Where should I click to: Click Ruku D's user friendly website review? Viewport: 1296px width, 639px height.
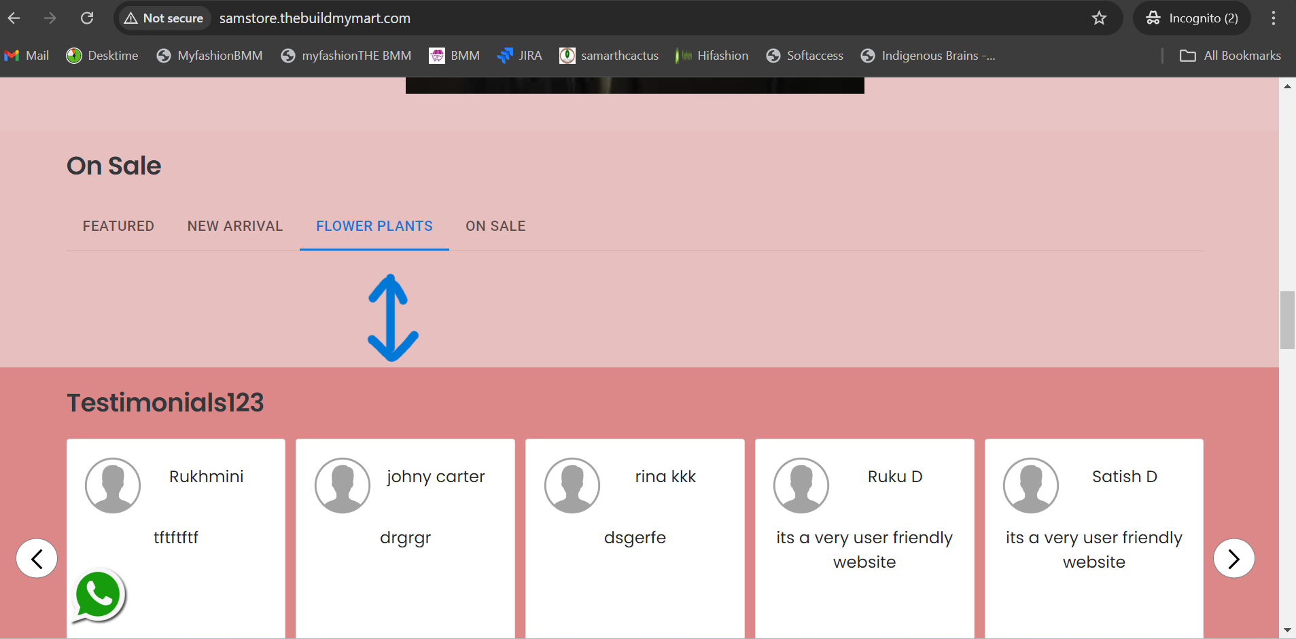[x=864, y=550]
